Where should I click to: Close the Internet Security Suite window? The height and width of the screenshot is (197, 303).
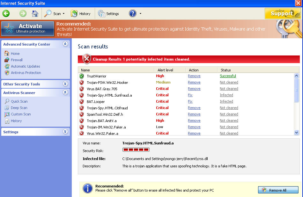298,3
